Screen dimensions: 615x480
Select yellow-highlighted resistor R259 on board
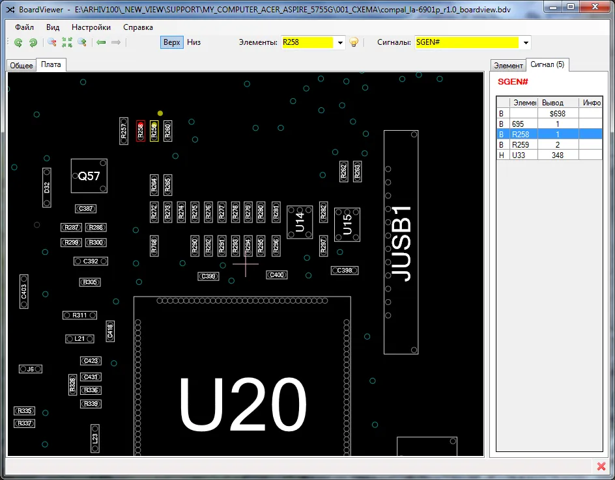154,131
